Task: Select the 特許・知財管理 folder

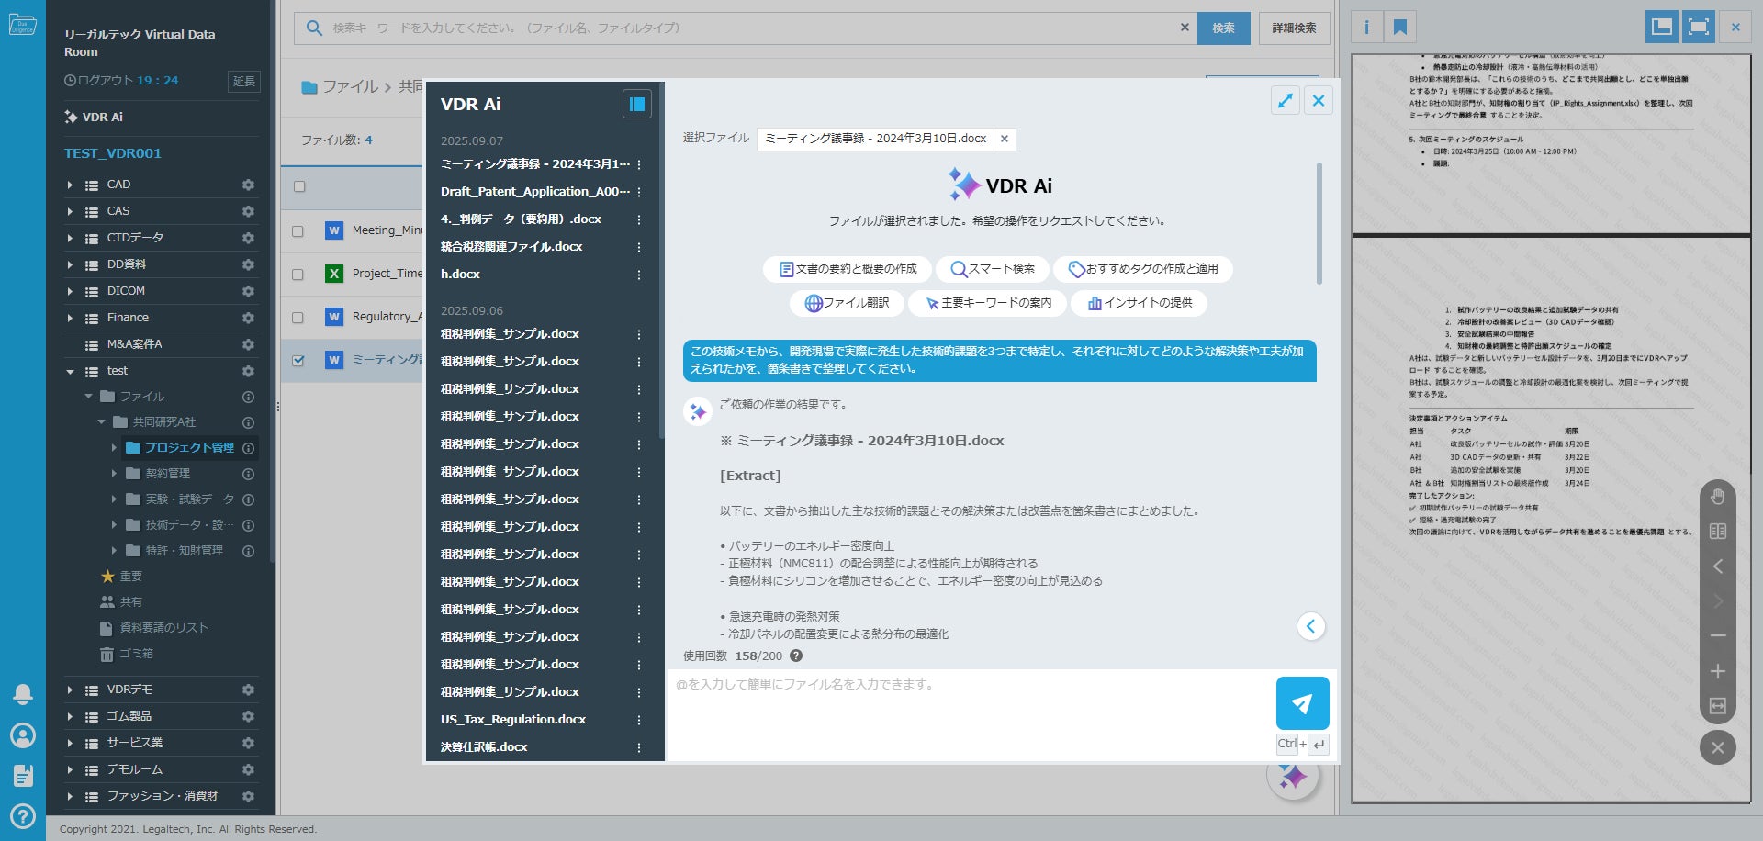Action: [x=184, y=551]
